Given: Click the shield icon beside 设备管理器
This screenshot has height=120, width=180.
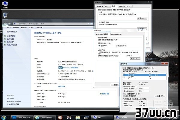Looking at the screenshot, I should [x=5, y=36].
